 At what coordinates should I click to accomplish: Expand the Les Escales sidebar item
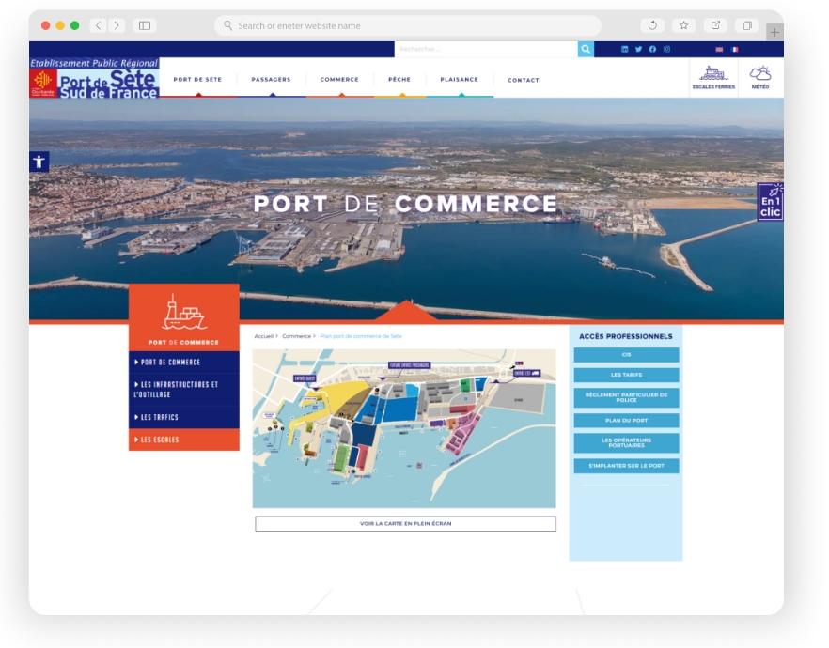click(184, 440)
